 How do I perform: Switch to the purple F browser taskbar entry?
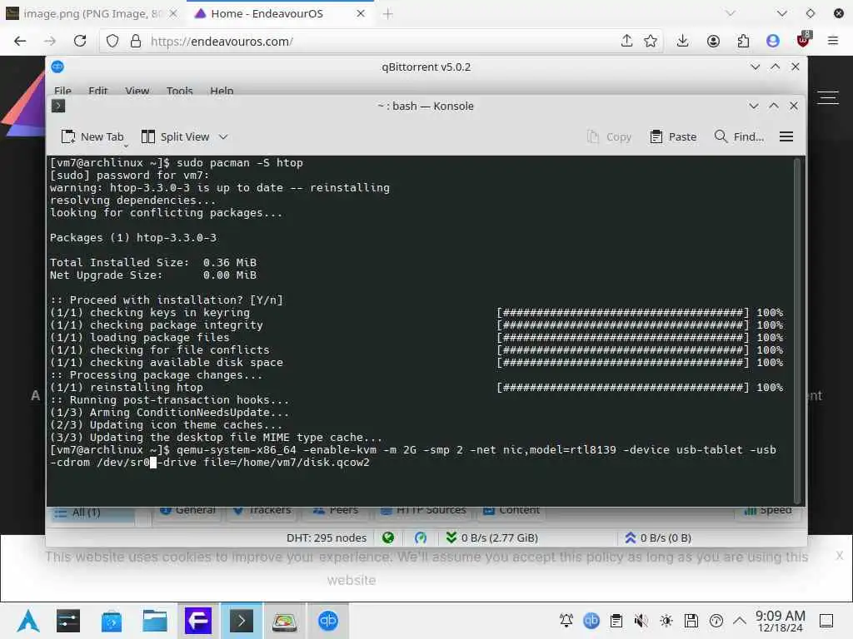(198, 621)
